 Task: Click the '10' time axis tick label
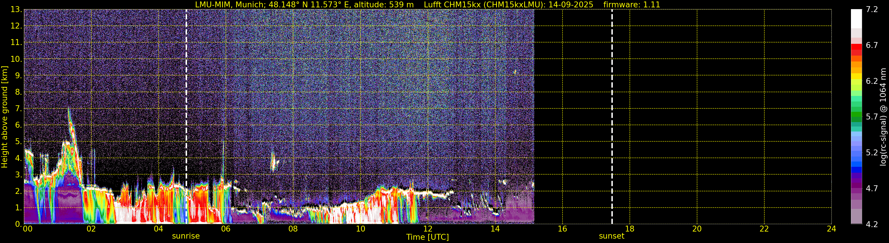(360, 229)
